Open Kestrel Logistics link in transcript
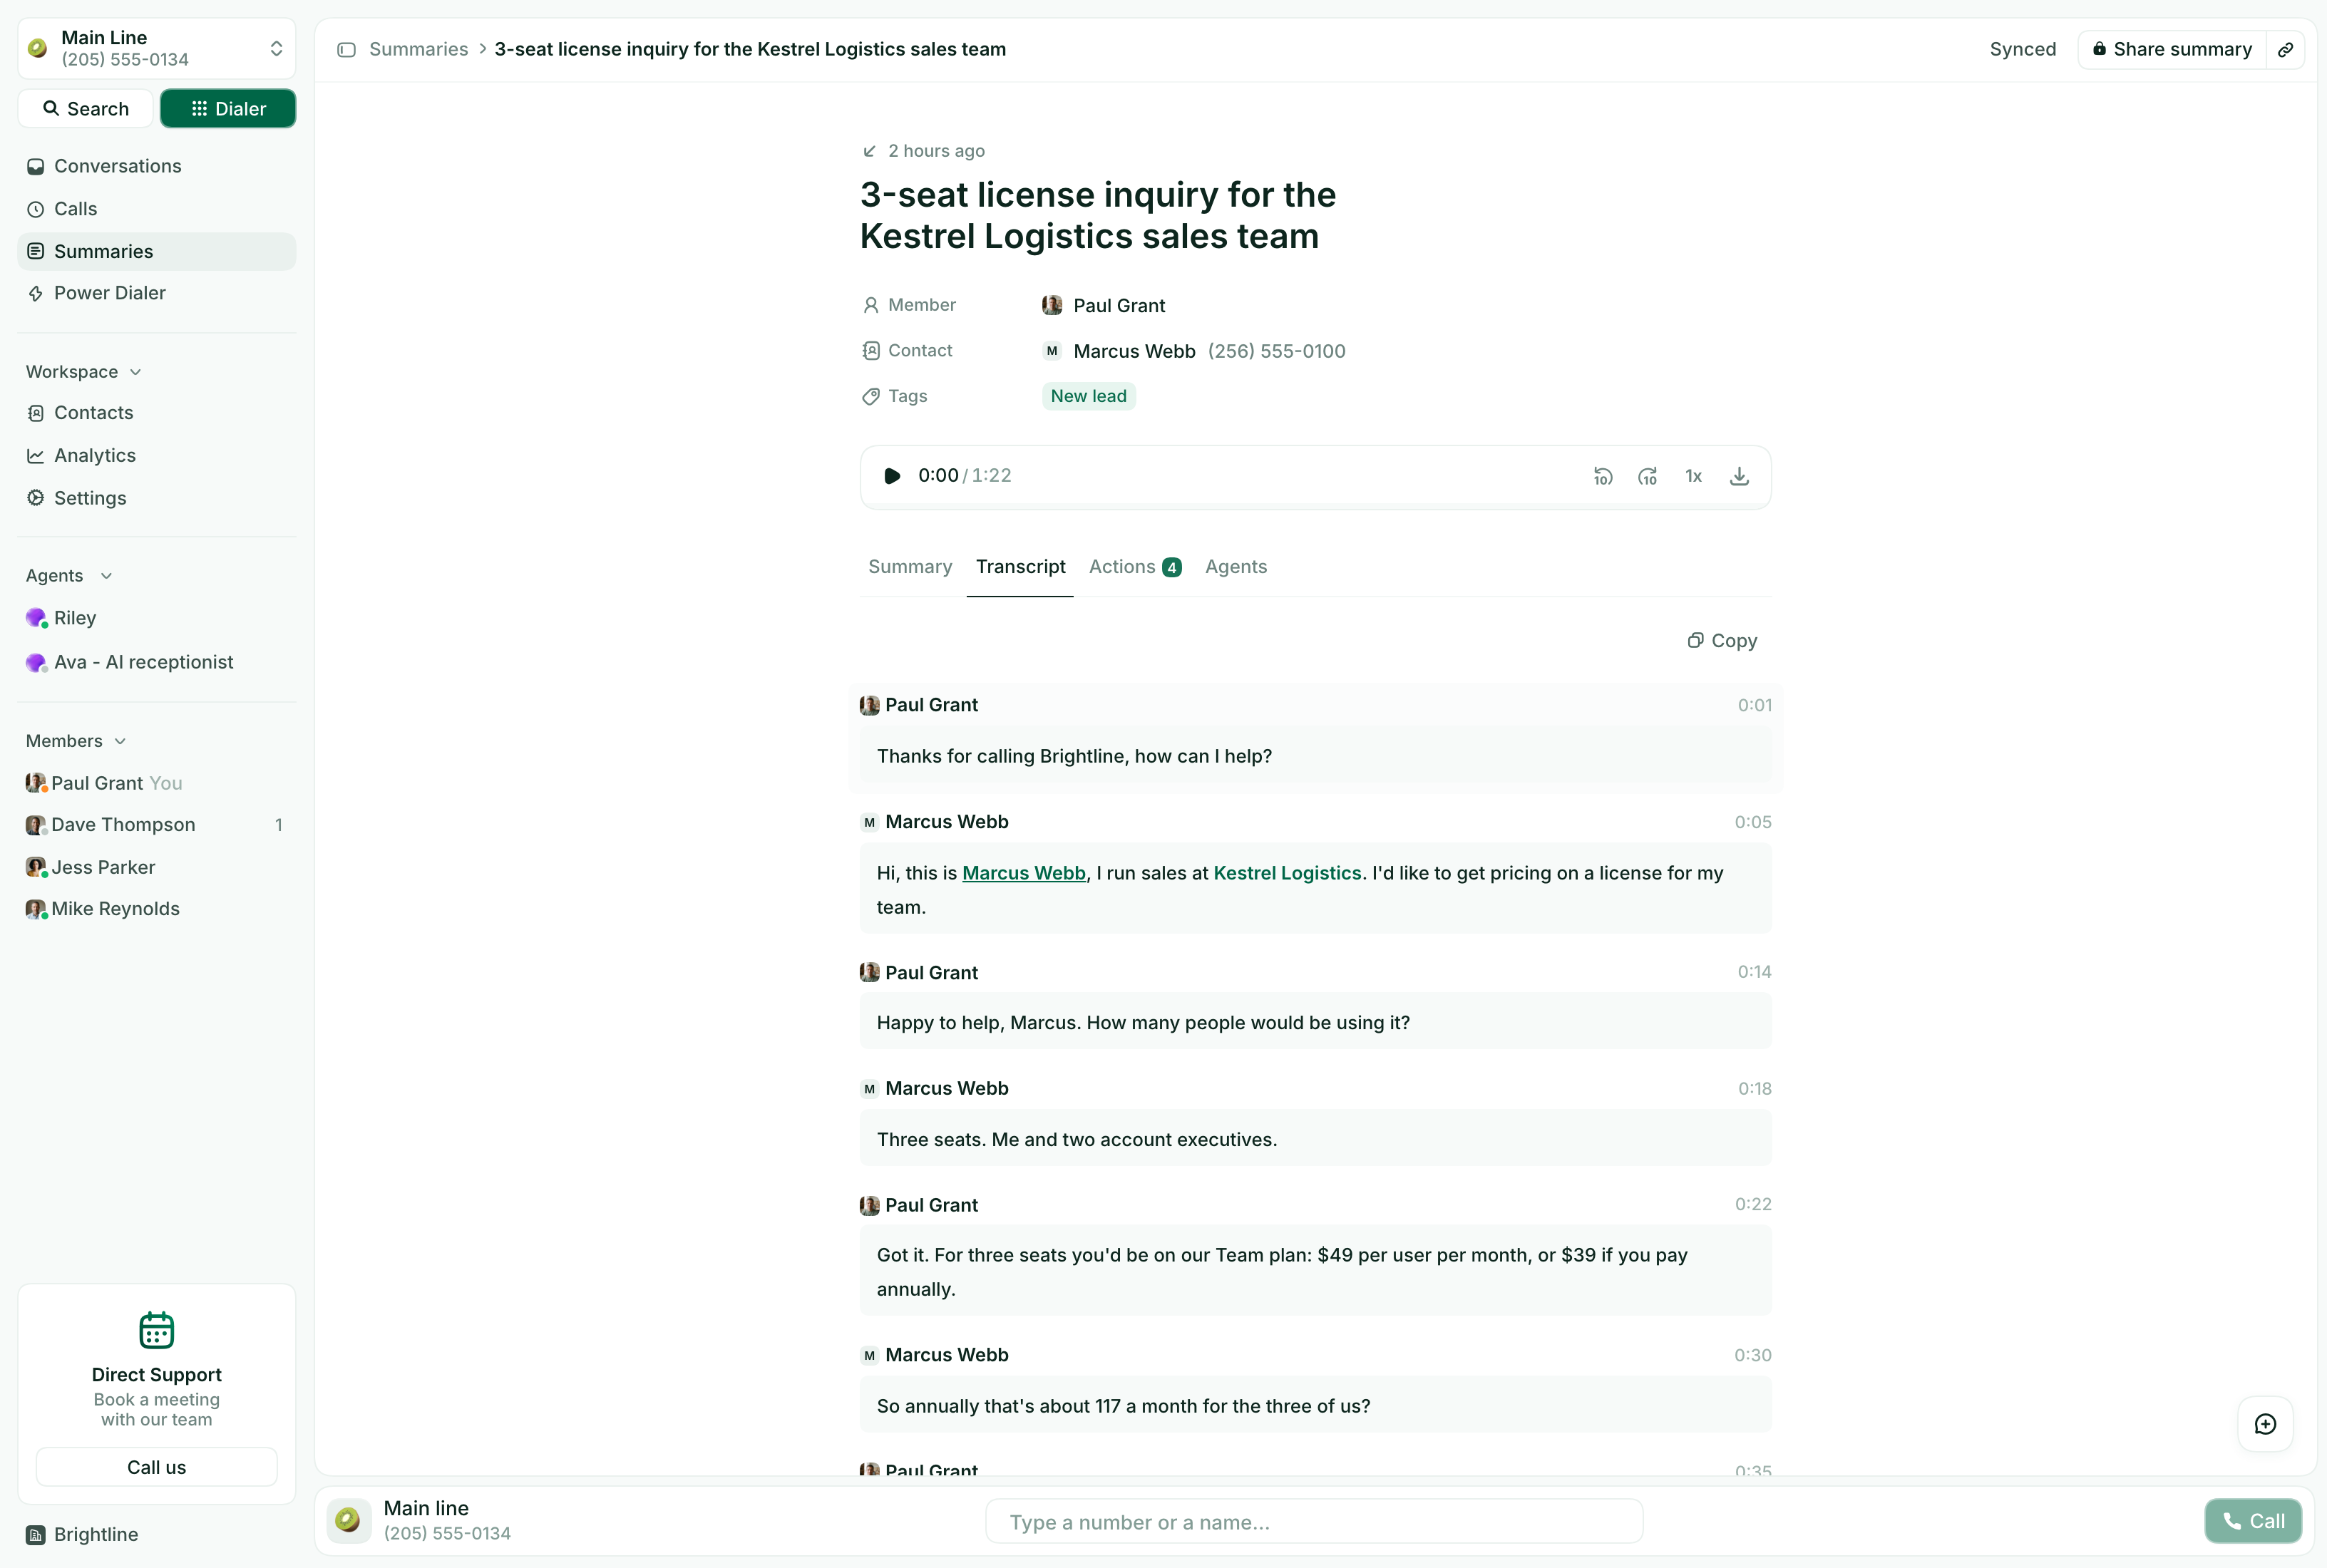The image size is (2327, 1568). click(x=1287, y=873)
